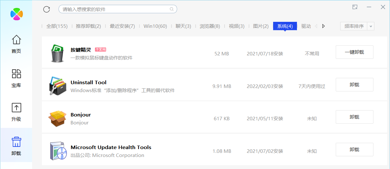Viewport: 390px width, 169px height.
Task: Click the 1.08 MB size value
Action: click(222, 151)
